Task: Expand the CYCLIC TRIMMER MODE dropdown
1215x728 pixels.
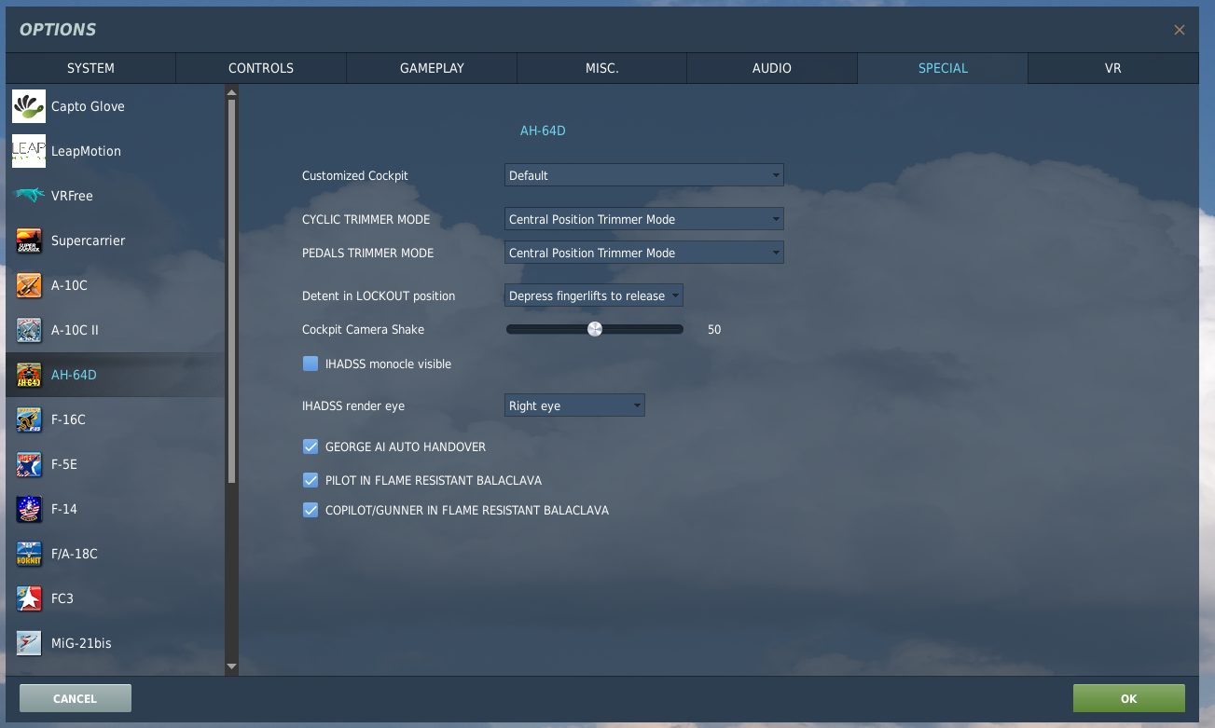Action: tap(643, 219)
